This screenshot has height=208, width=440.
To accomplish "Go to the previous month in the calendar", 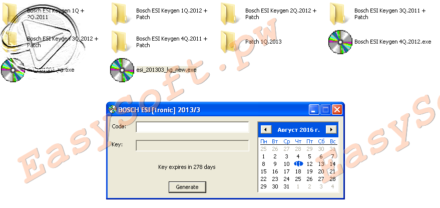I will [266, 130].
